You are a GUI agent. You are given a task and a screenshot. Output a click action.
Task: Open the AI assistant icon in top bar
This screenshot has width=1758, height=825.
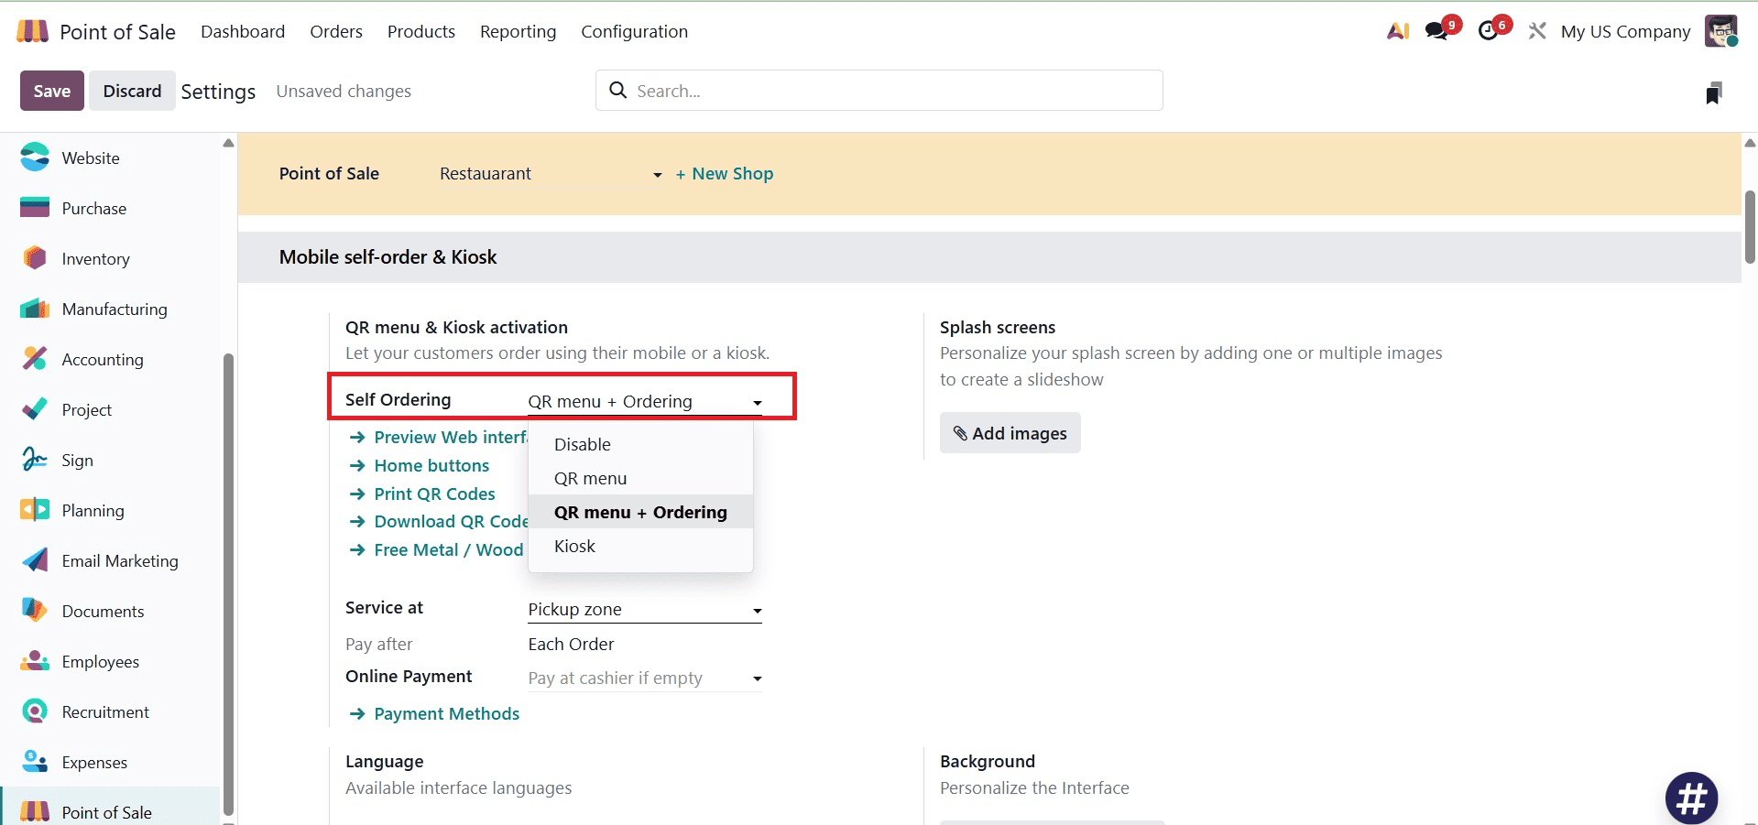pyautogui.click(x=1398, y=31)
